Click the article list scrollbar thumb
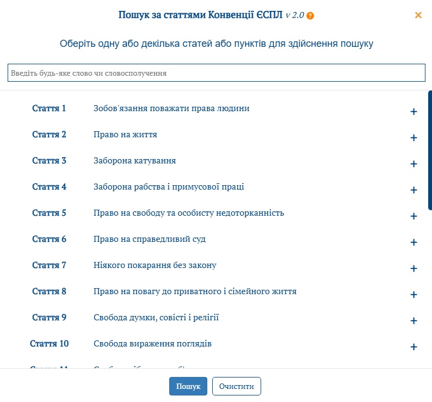 click(x=430, y=151)
